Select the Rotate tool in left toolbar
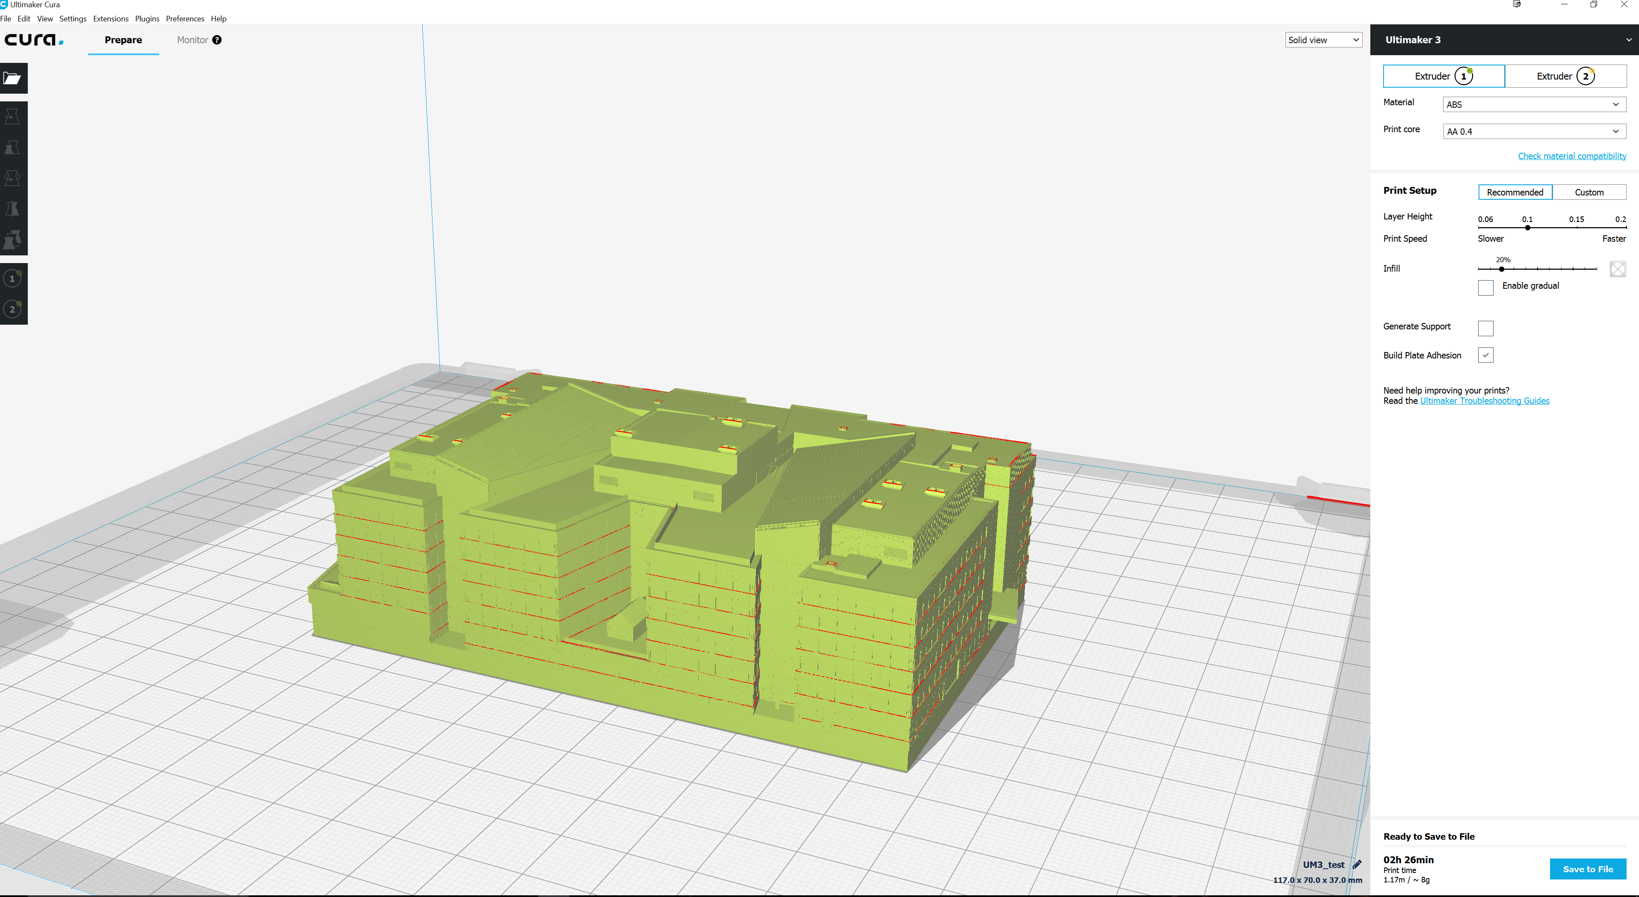Viewport: 1639px width, 897px height. click(x=13, y=178)
